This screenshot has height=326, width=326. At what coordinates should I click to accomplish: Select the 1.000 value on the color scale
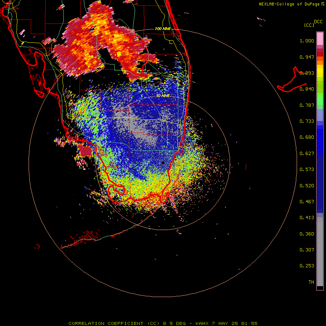[x=307, y=41]
